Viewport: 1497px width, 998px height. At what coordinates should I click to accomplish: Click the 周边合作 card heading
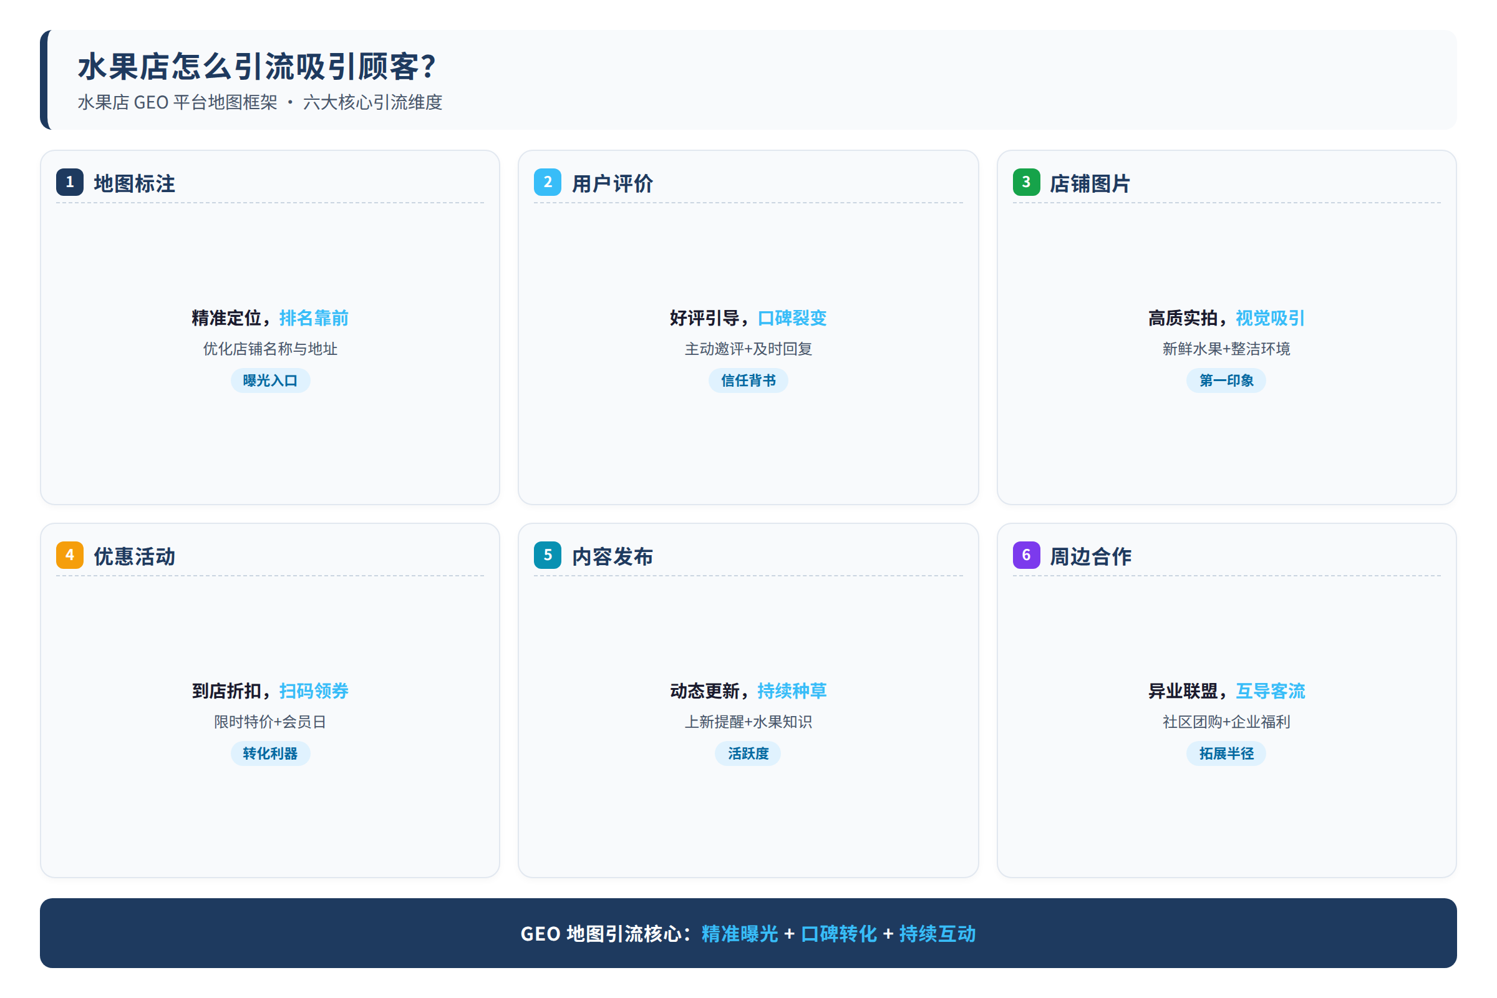(x=1090, y=556)
